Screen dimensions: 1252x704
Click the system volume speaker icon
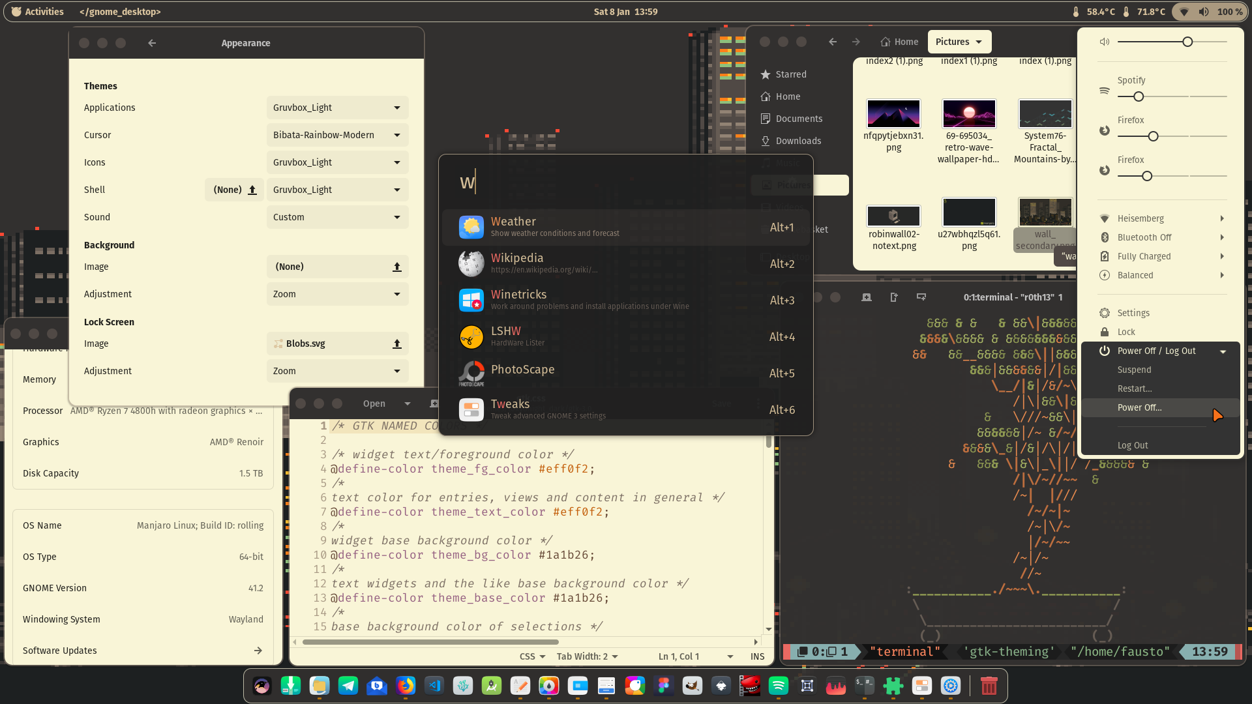[1104, 42]
